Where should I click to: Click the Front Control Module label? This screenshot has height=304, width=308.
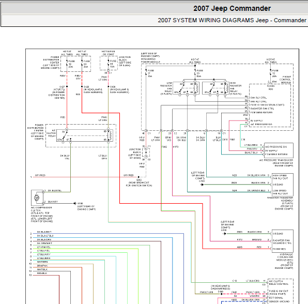[285, 80]
